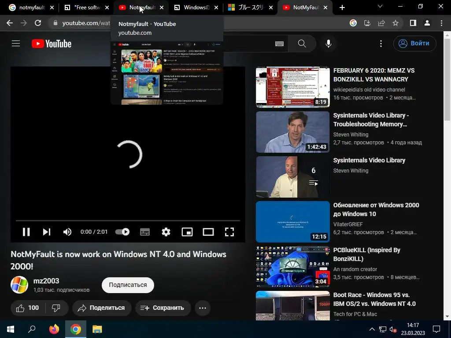Start voice search with the microphone
The height and width of the screenshot is (338, 451).
(329, 44)
